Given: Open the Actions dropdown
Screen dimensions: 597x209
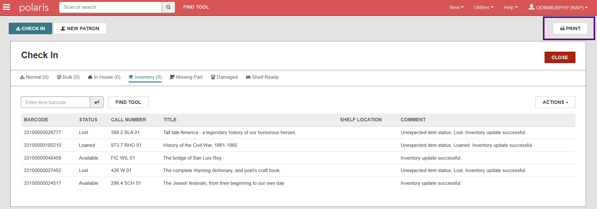Looking at the screenshot, I should [x=555, y=102].
